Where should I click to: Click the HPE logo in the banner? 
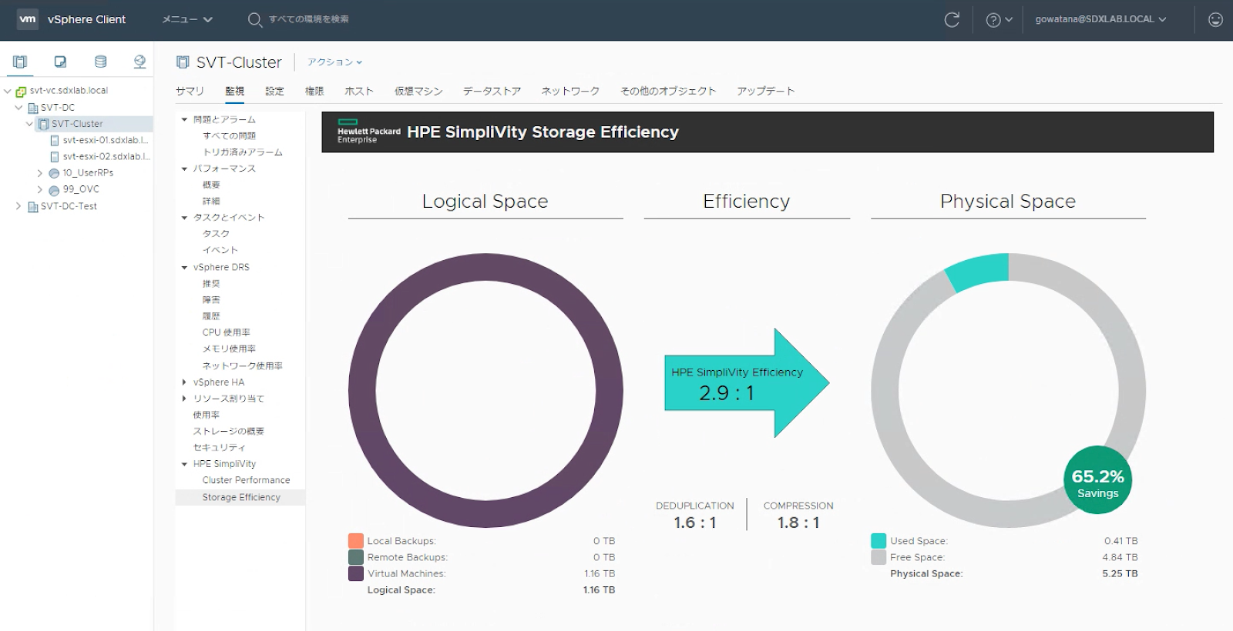click(x=368, y=132)
